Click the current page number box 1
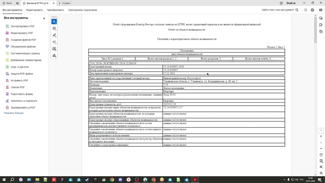Viewport: 325px width, 183px height. pyautogui.click(x=321, y=130)
